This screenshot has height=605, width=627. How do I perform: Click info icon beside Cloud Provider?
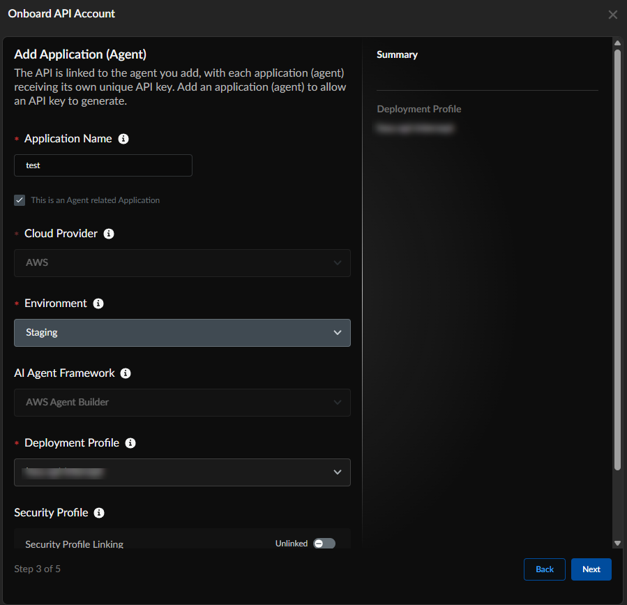(109, 234)
